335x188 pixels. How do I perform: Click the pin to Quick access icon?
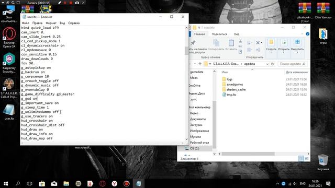click(x=193, y=43)
